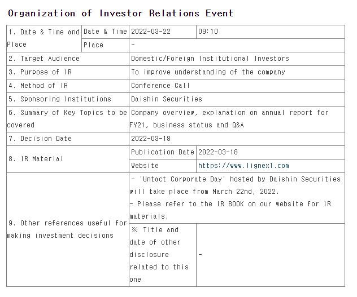Image resolution: width=357 pixels, height=297 pixels.
Task: Open the https://www.lignex1.com website link
Action: pos(243,166)
